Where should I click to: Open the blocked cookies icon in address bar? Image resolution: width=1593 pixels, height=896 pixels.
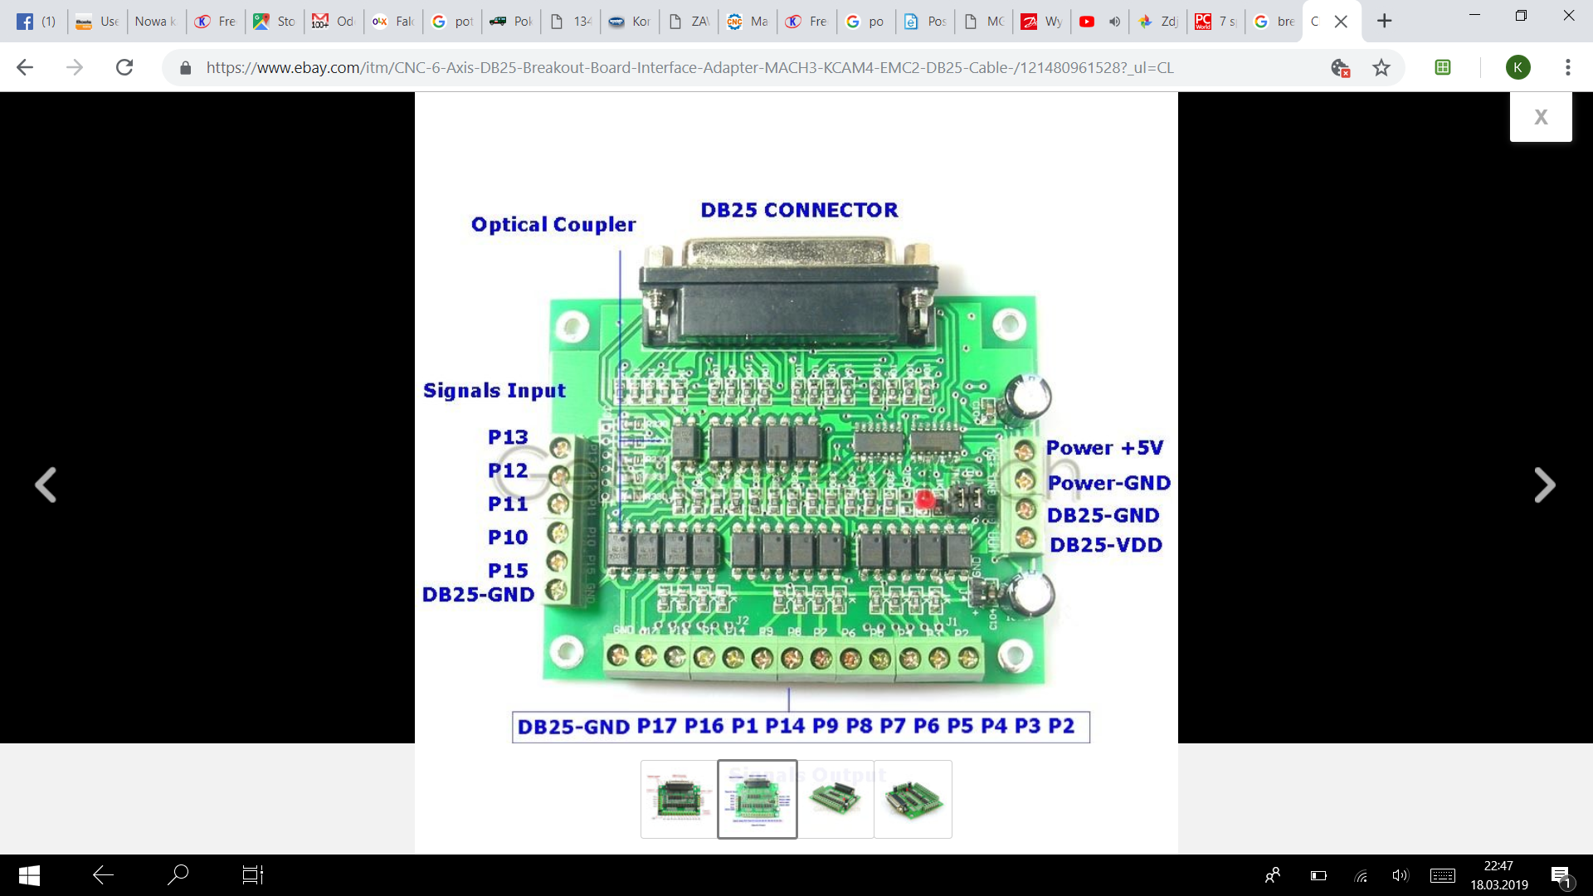[1340, 68]
